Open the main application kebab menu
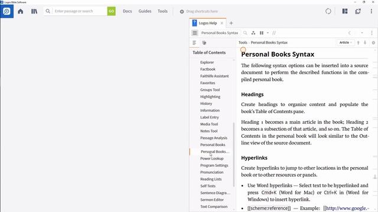Viewport: 378px width, 212px height. click(372, 11)
